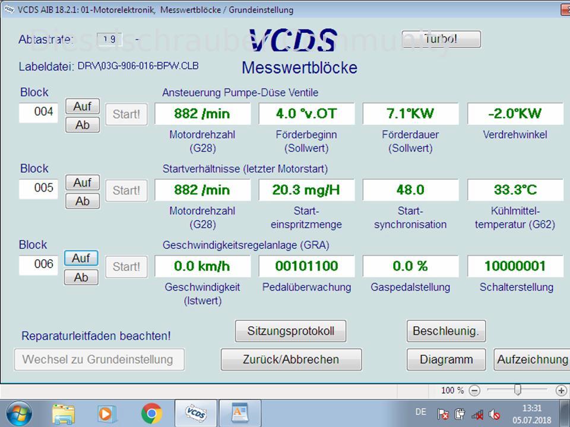Click muted speaker volume tray icon
The height and width of the screenshot is (427, 570).
tap(494, 415)
